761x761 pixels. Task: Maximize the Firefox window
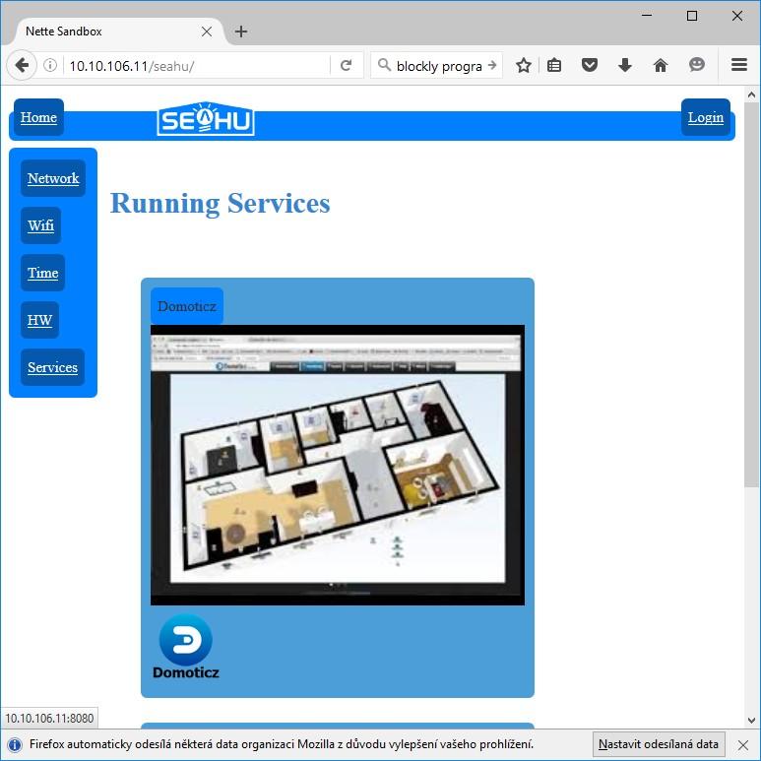692,16
